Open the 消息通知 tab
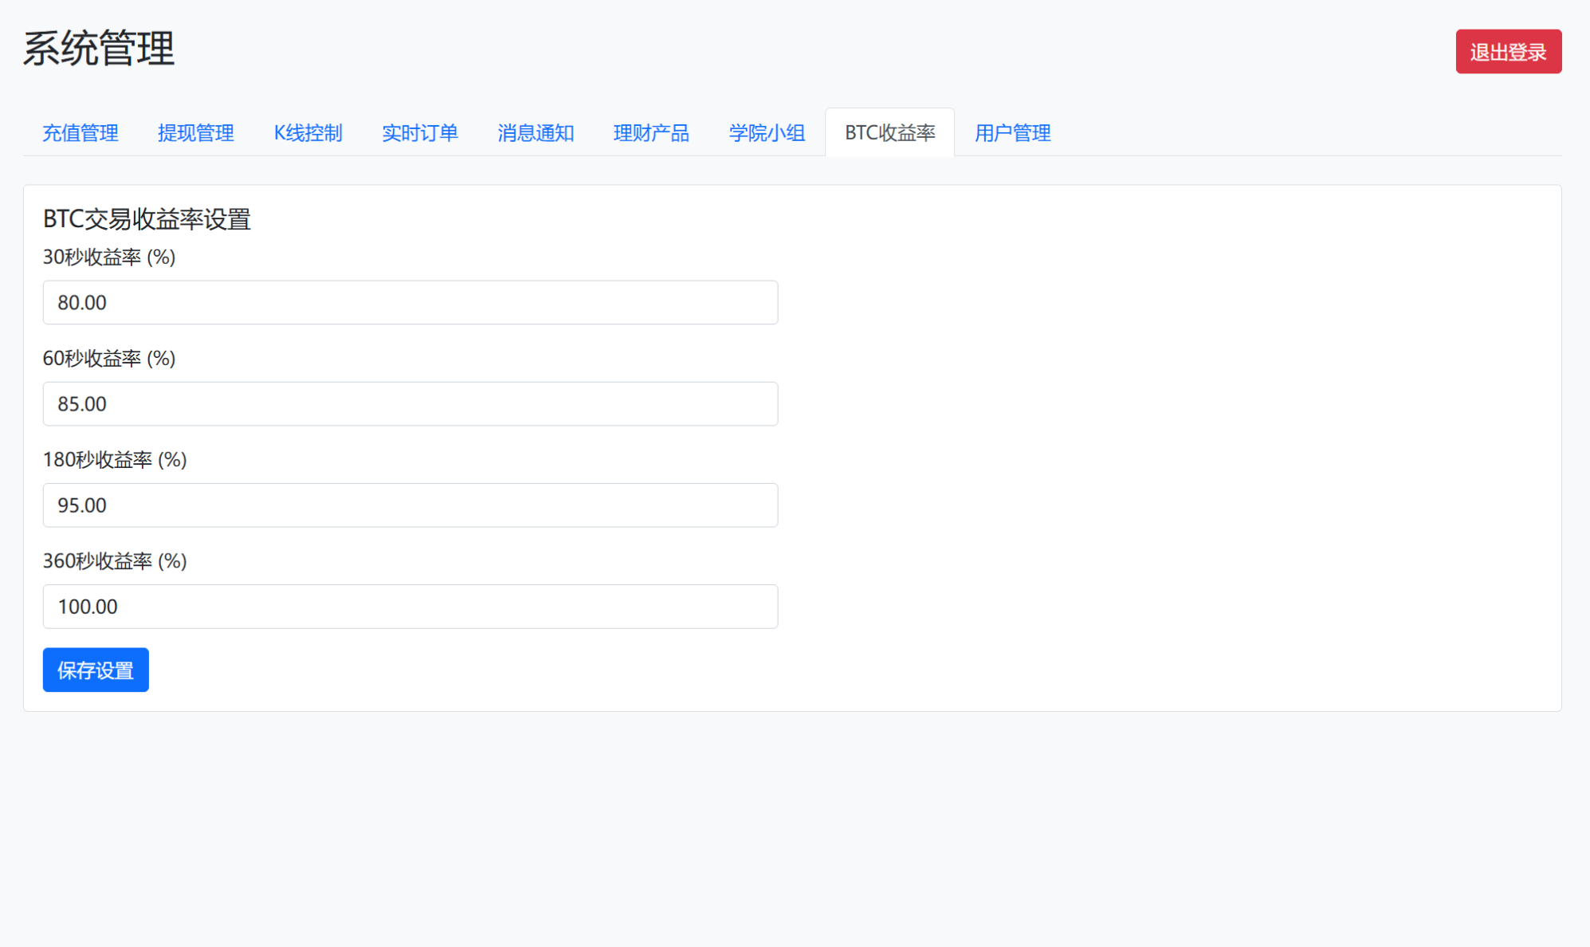This screenshot has width=1590, height=947. point(536,133)
